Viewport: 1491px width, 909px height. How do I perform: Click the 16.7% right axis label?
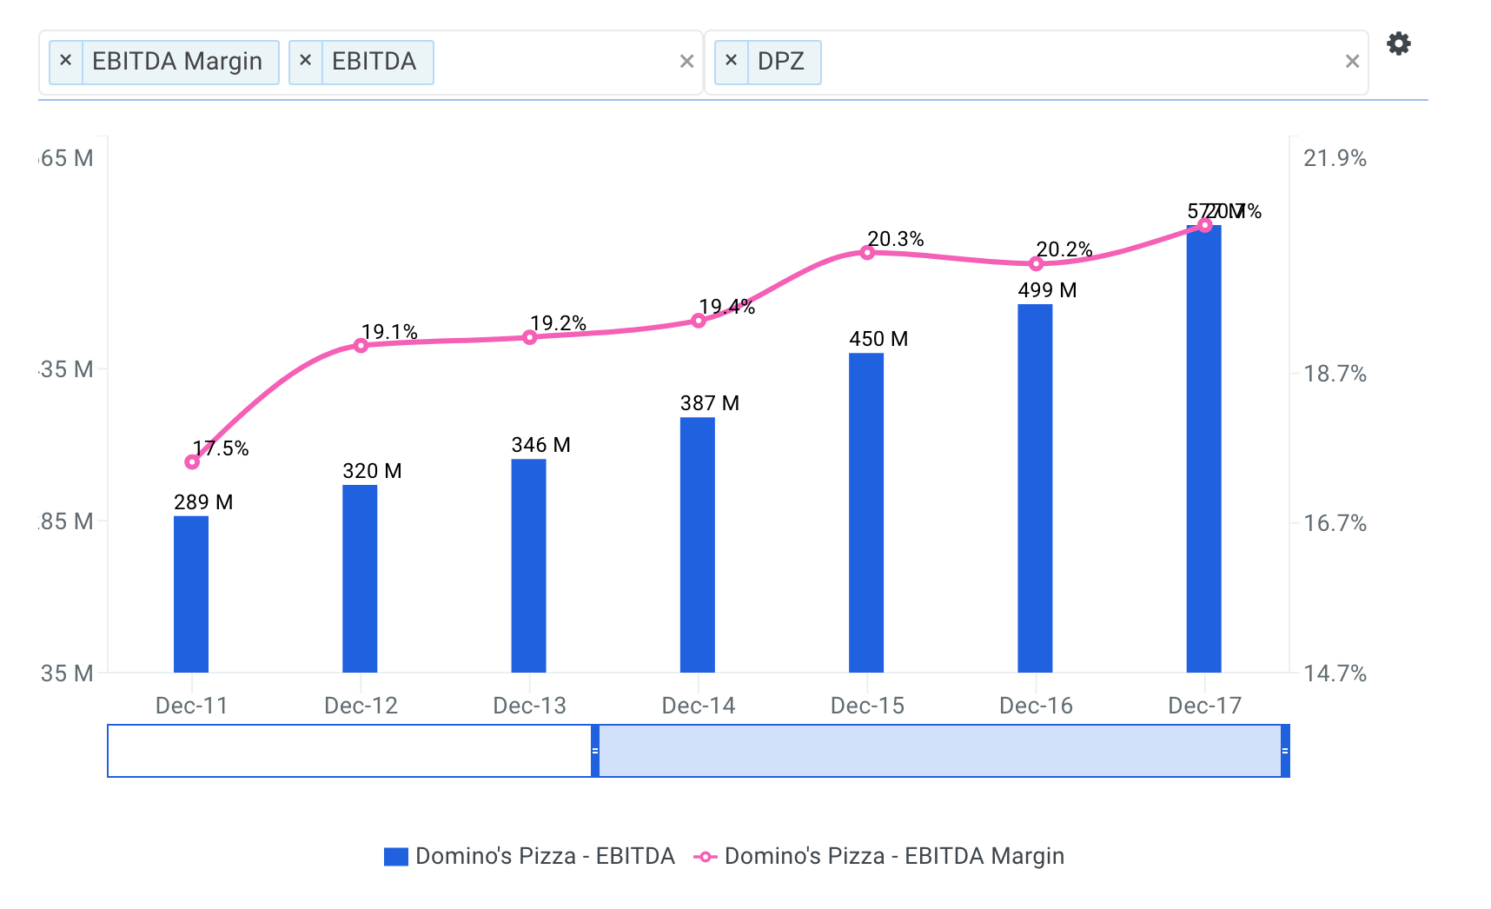click(x=1335, y=523)
